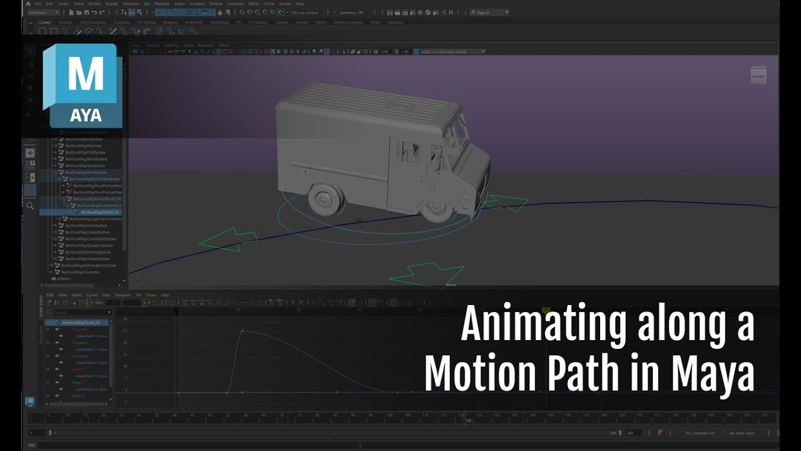Select pPlane1 in the Outliner

[x=64, y=279]
